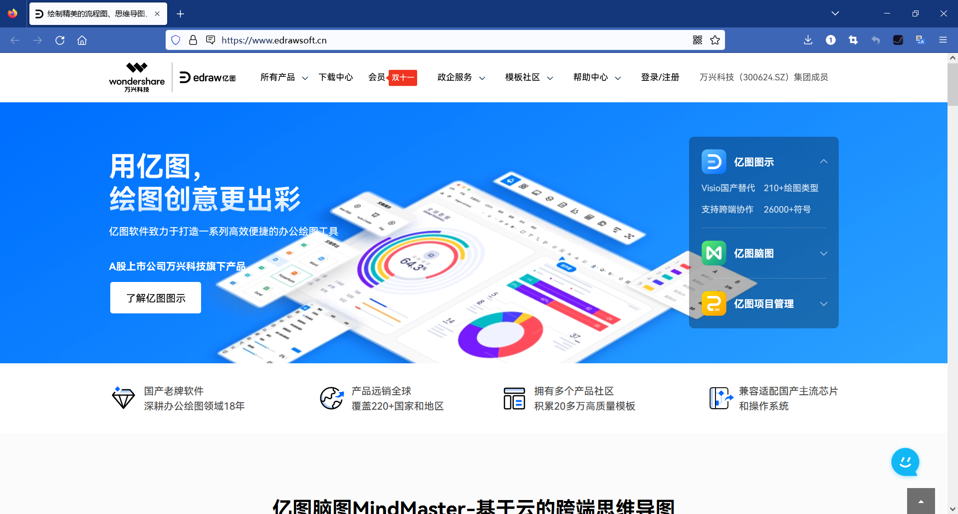Click the 亿图项目管理 heading text
Image resolution: width=958 pixels, height=514 pixels.
click(764, 304)
